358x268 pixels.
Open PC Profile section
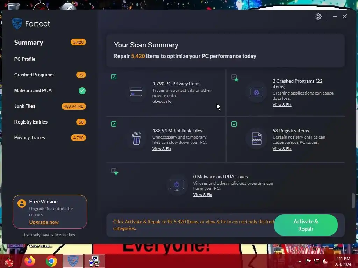point(25,59)
